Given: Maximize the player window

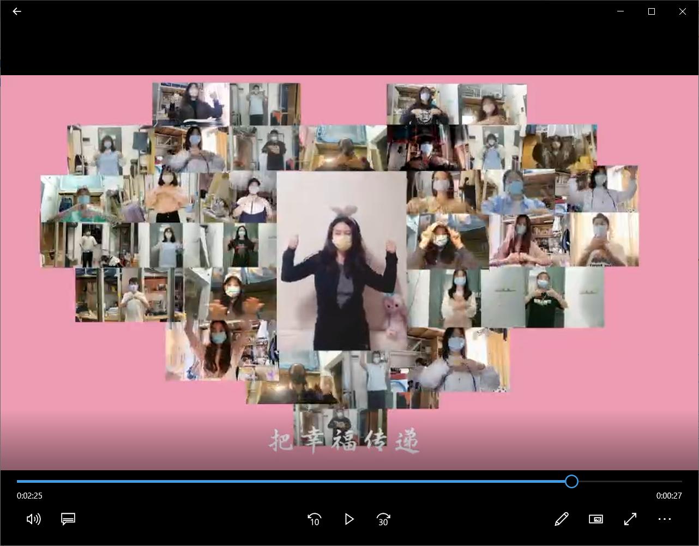Looking at the screenshot, I should coord(651,11).
